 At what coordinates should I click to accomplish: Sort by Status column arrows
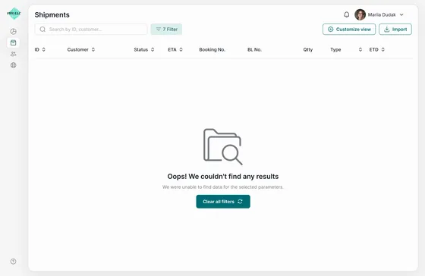click(153, 49)
